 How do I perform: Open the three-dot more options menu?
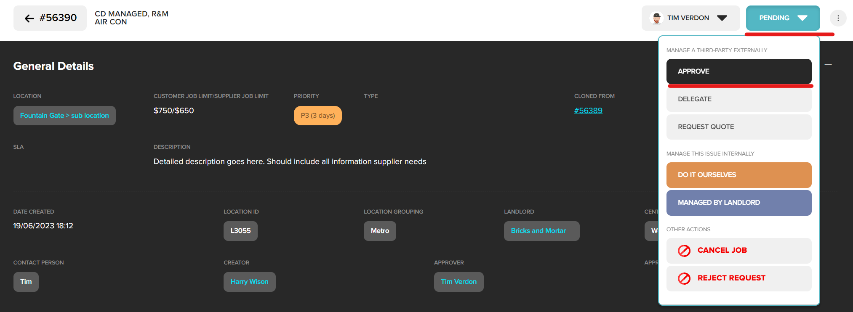tap(838, 18)
